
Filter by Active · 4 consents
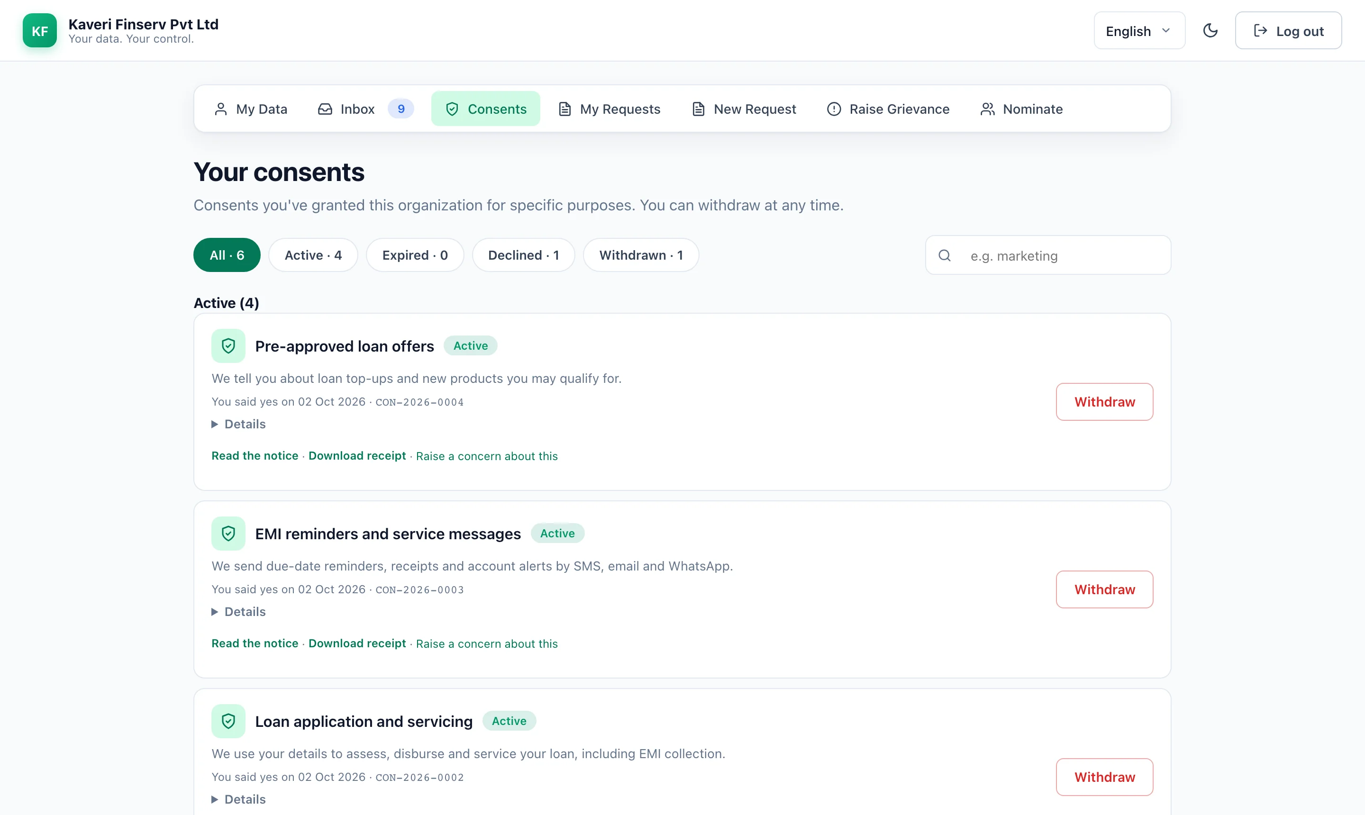[313, 255]
